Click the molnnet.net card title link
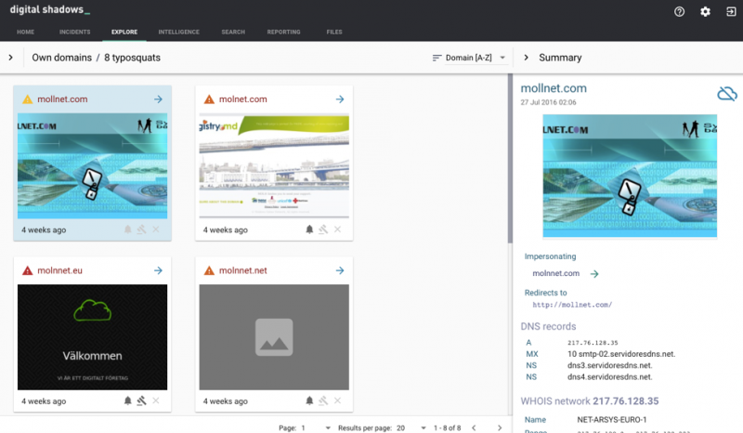 (242, 270)
